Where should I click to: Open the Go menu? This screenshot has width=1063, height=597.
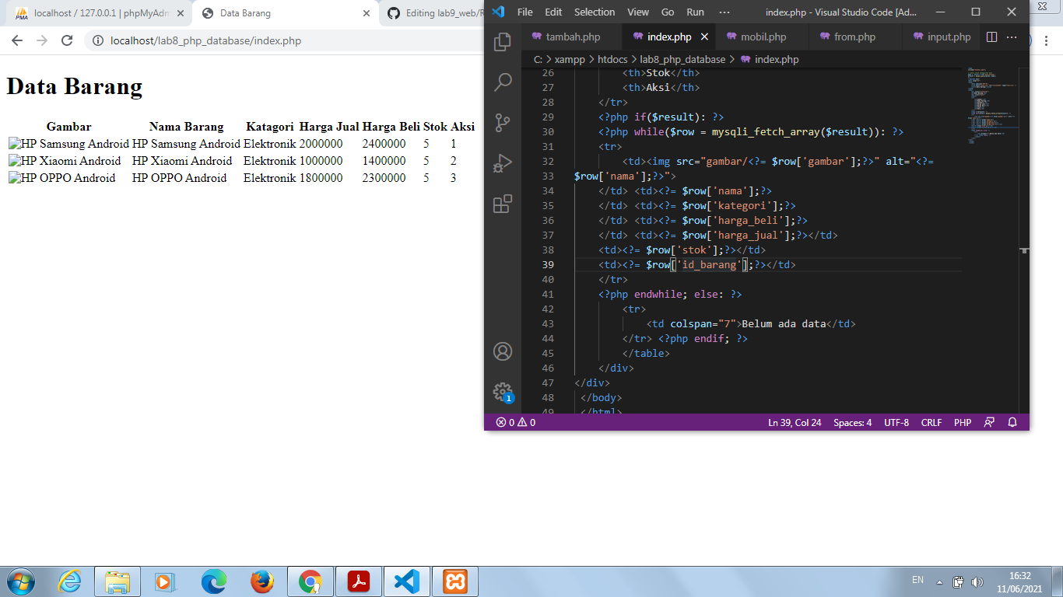[668, 12]
